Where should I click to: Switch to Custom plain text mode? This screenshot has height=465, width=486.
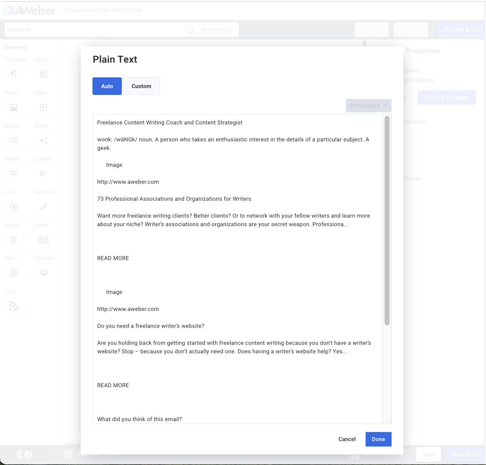(141, 86)
